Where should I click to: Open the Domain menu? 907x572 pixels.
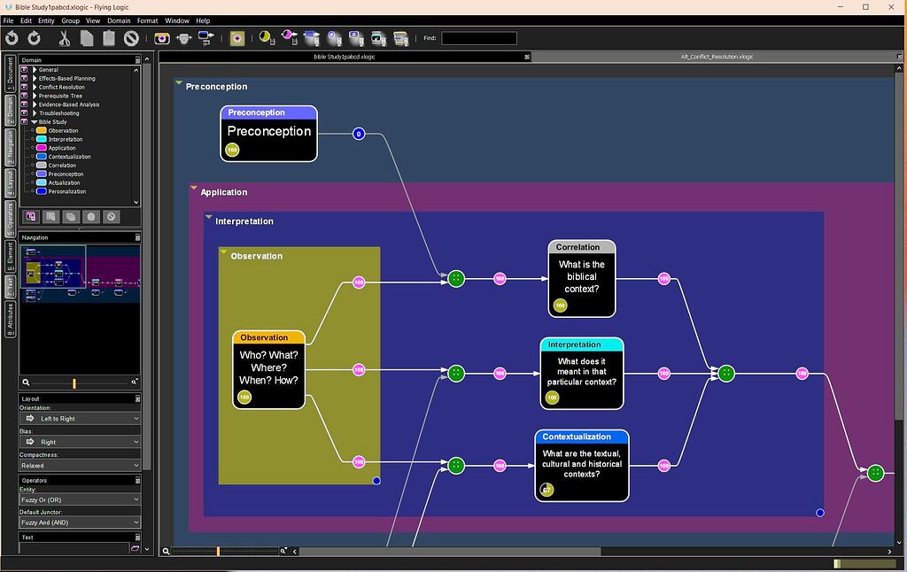click(119, 20)
